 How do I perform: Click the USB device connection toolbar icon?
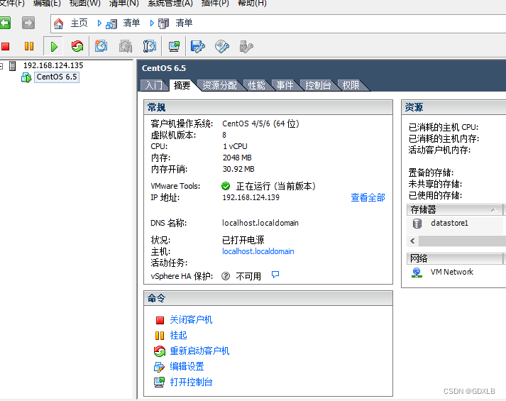click(x=246, y=46)
